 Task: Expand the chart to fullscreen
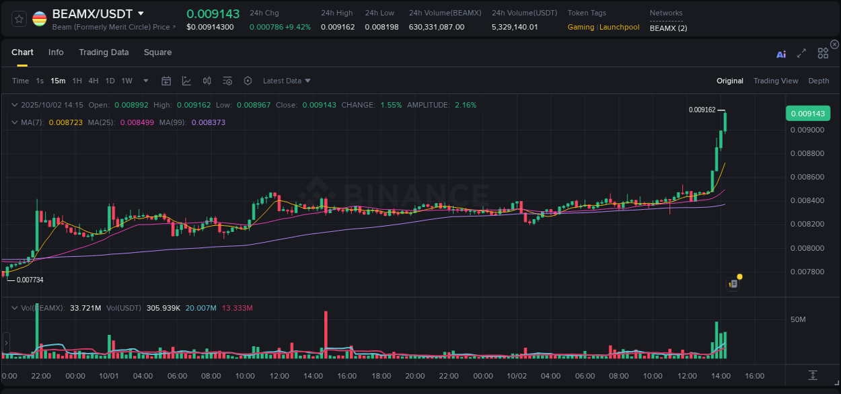(801, 53)
